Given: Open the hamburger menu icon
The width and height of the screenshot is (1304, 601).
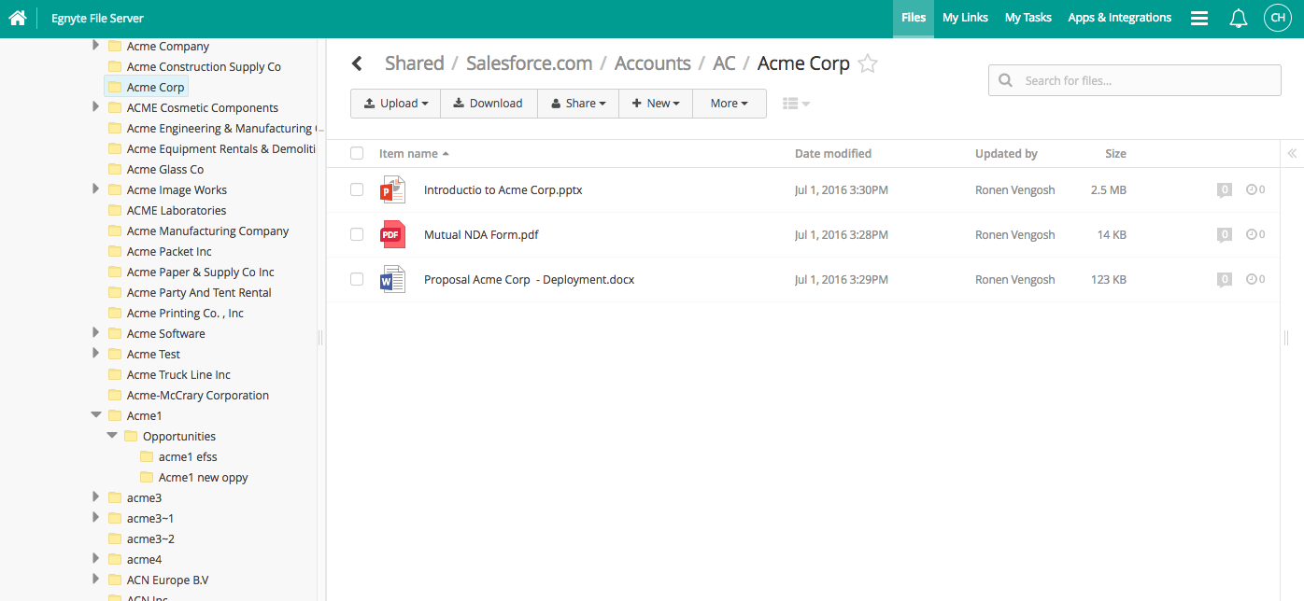Looking at the screenshot, I should click(1199, 18).
